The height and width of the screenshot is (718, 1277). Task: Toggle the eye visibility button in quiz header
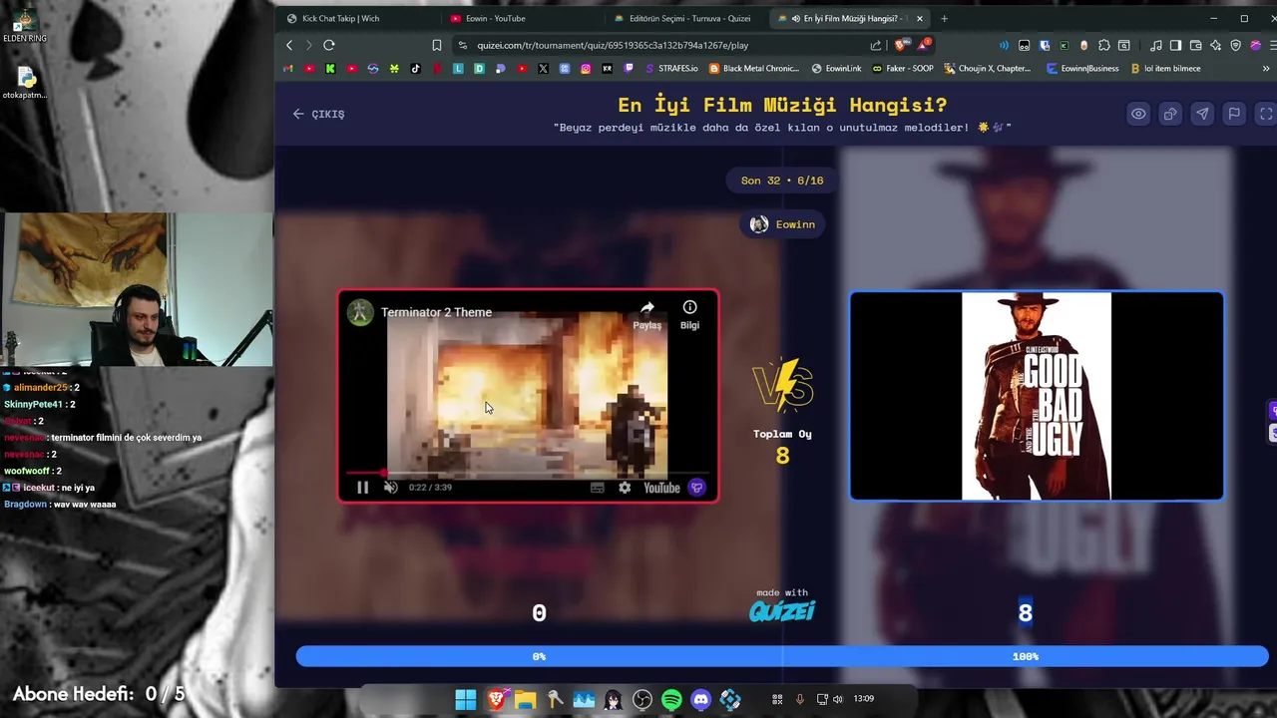[1138, 114]
